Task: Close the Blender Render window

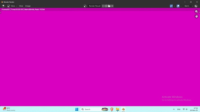Action: pyautogui.click(x=197, y=2)
